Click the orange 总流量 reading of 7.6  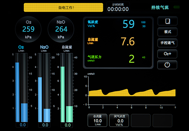pos(128,42)
